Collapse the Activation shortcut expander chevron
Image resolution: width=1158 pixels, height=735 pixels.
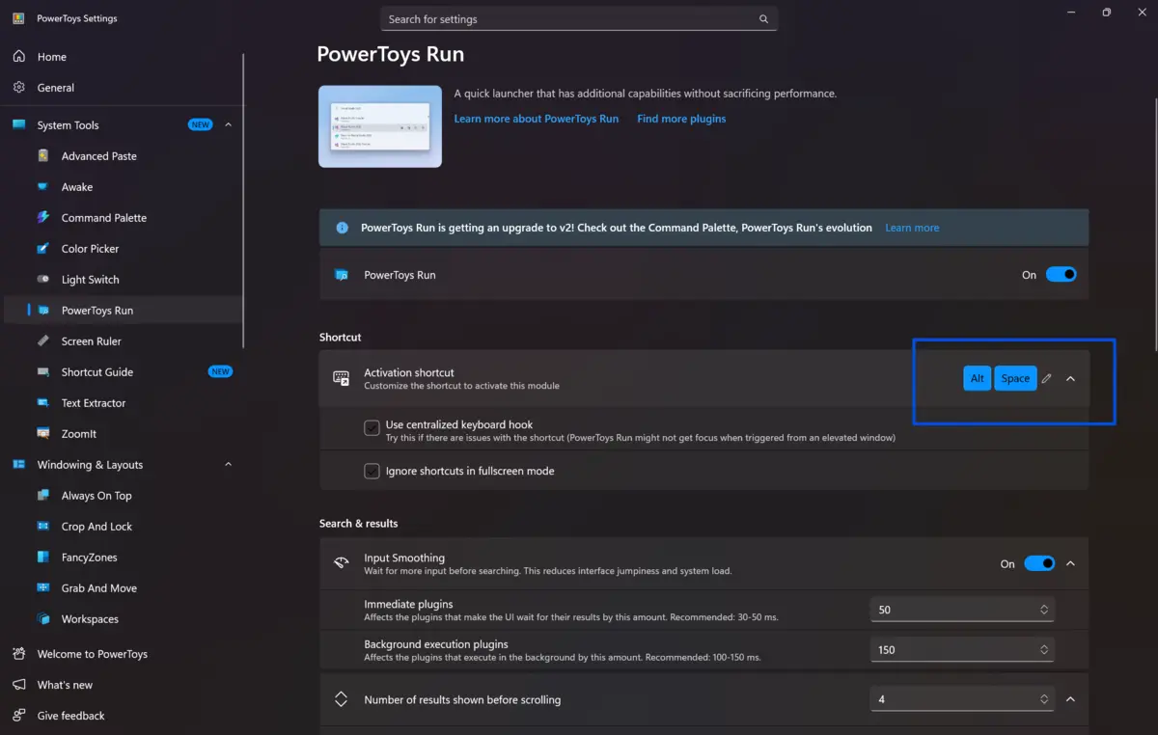pos(1070,379)
